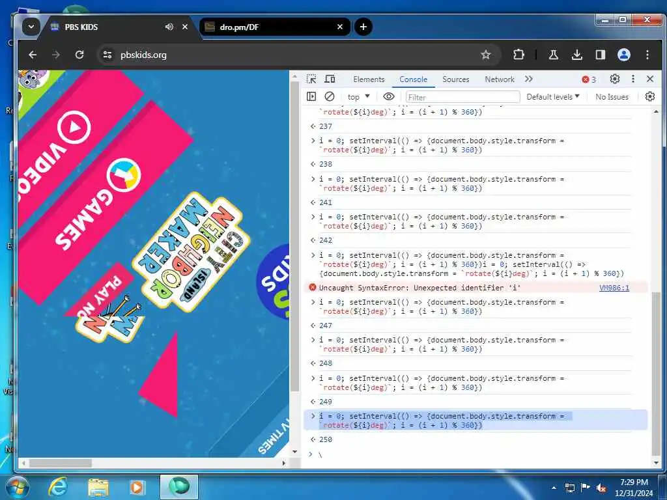Viewport: 667px width, 500px height.
Task: Click the horizontal page scrollbar thumb
Action: (60, 463)
